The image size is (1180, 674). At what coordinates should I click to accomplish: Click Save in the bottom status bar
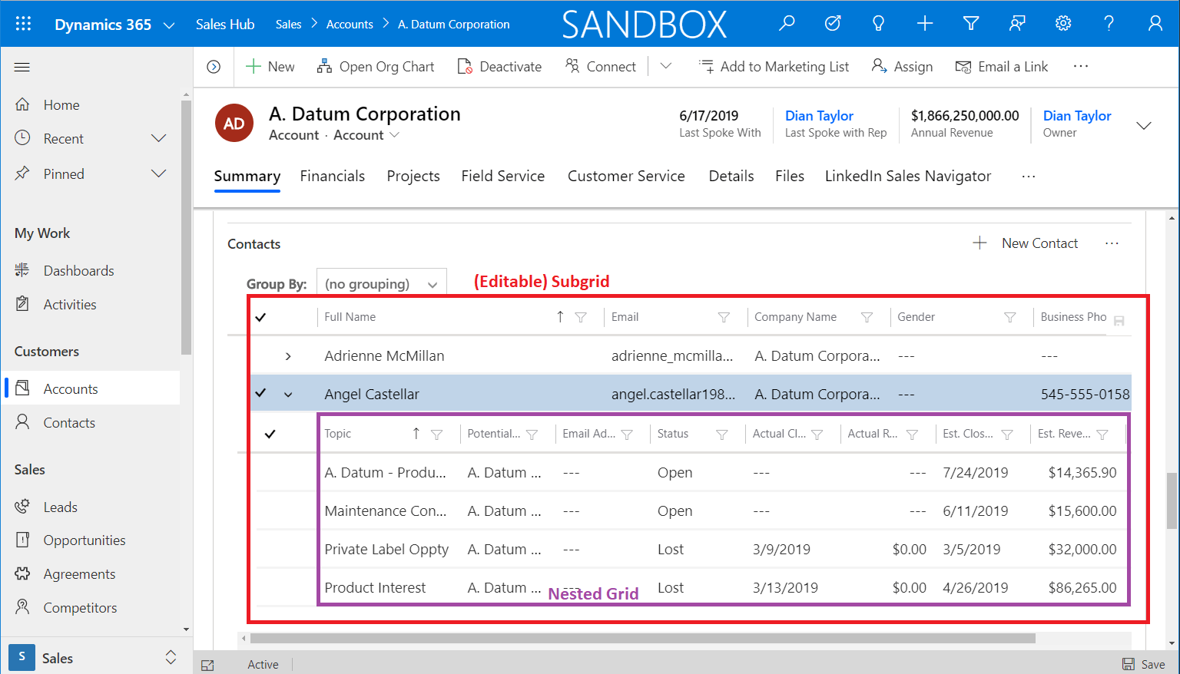pos(1144,663)
